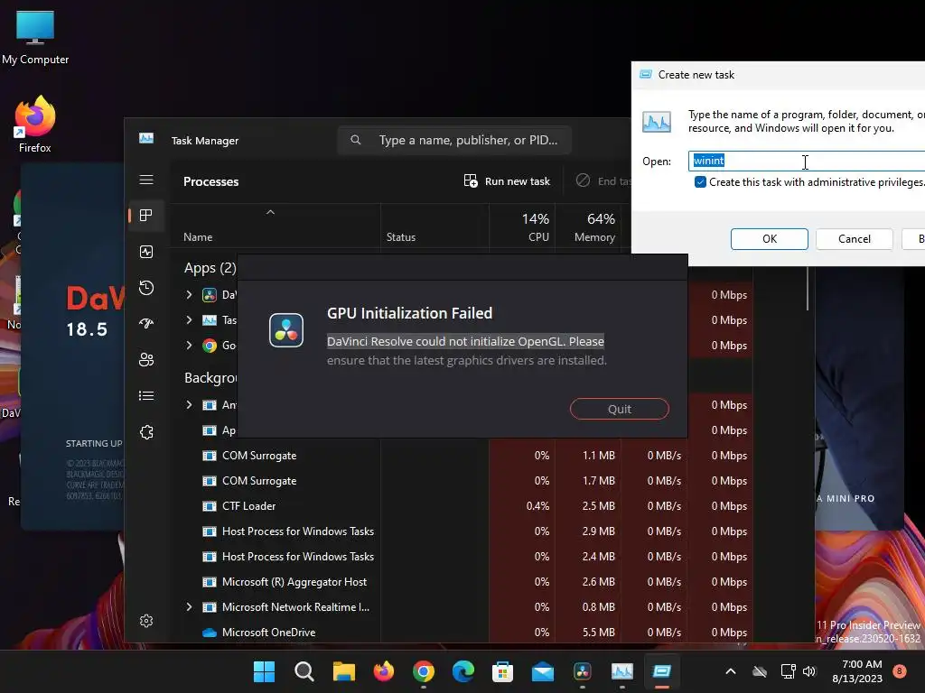925x693 pixels.
Task: Select CTF Loader process row
Action: [x=462, y=506]
